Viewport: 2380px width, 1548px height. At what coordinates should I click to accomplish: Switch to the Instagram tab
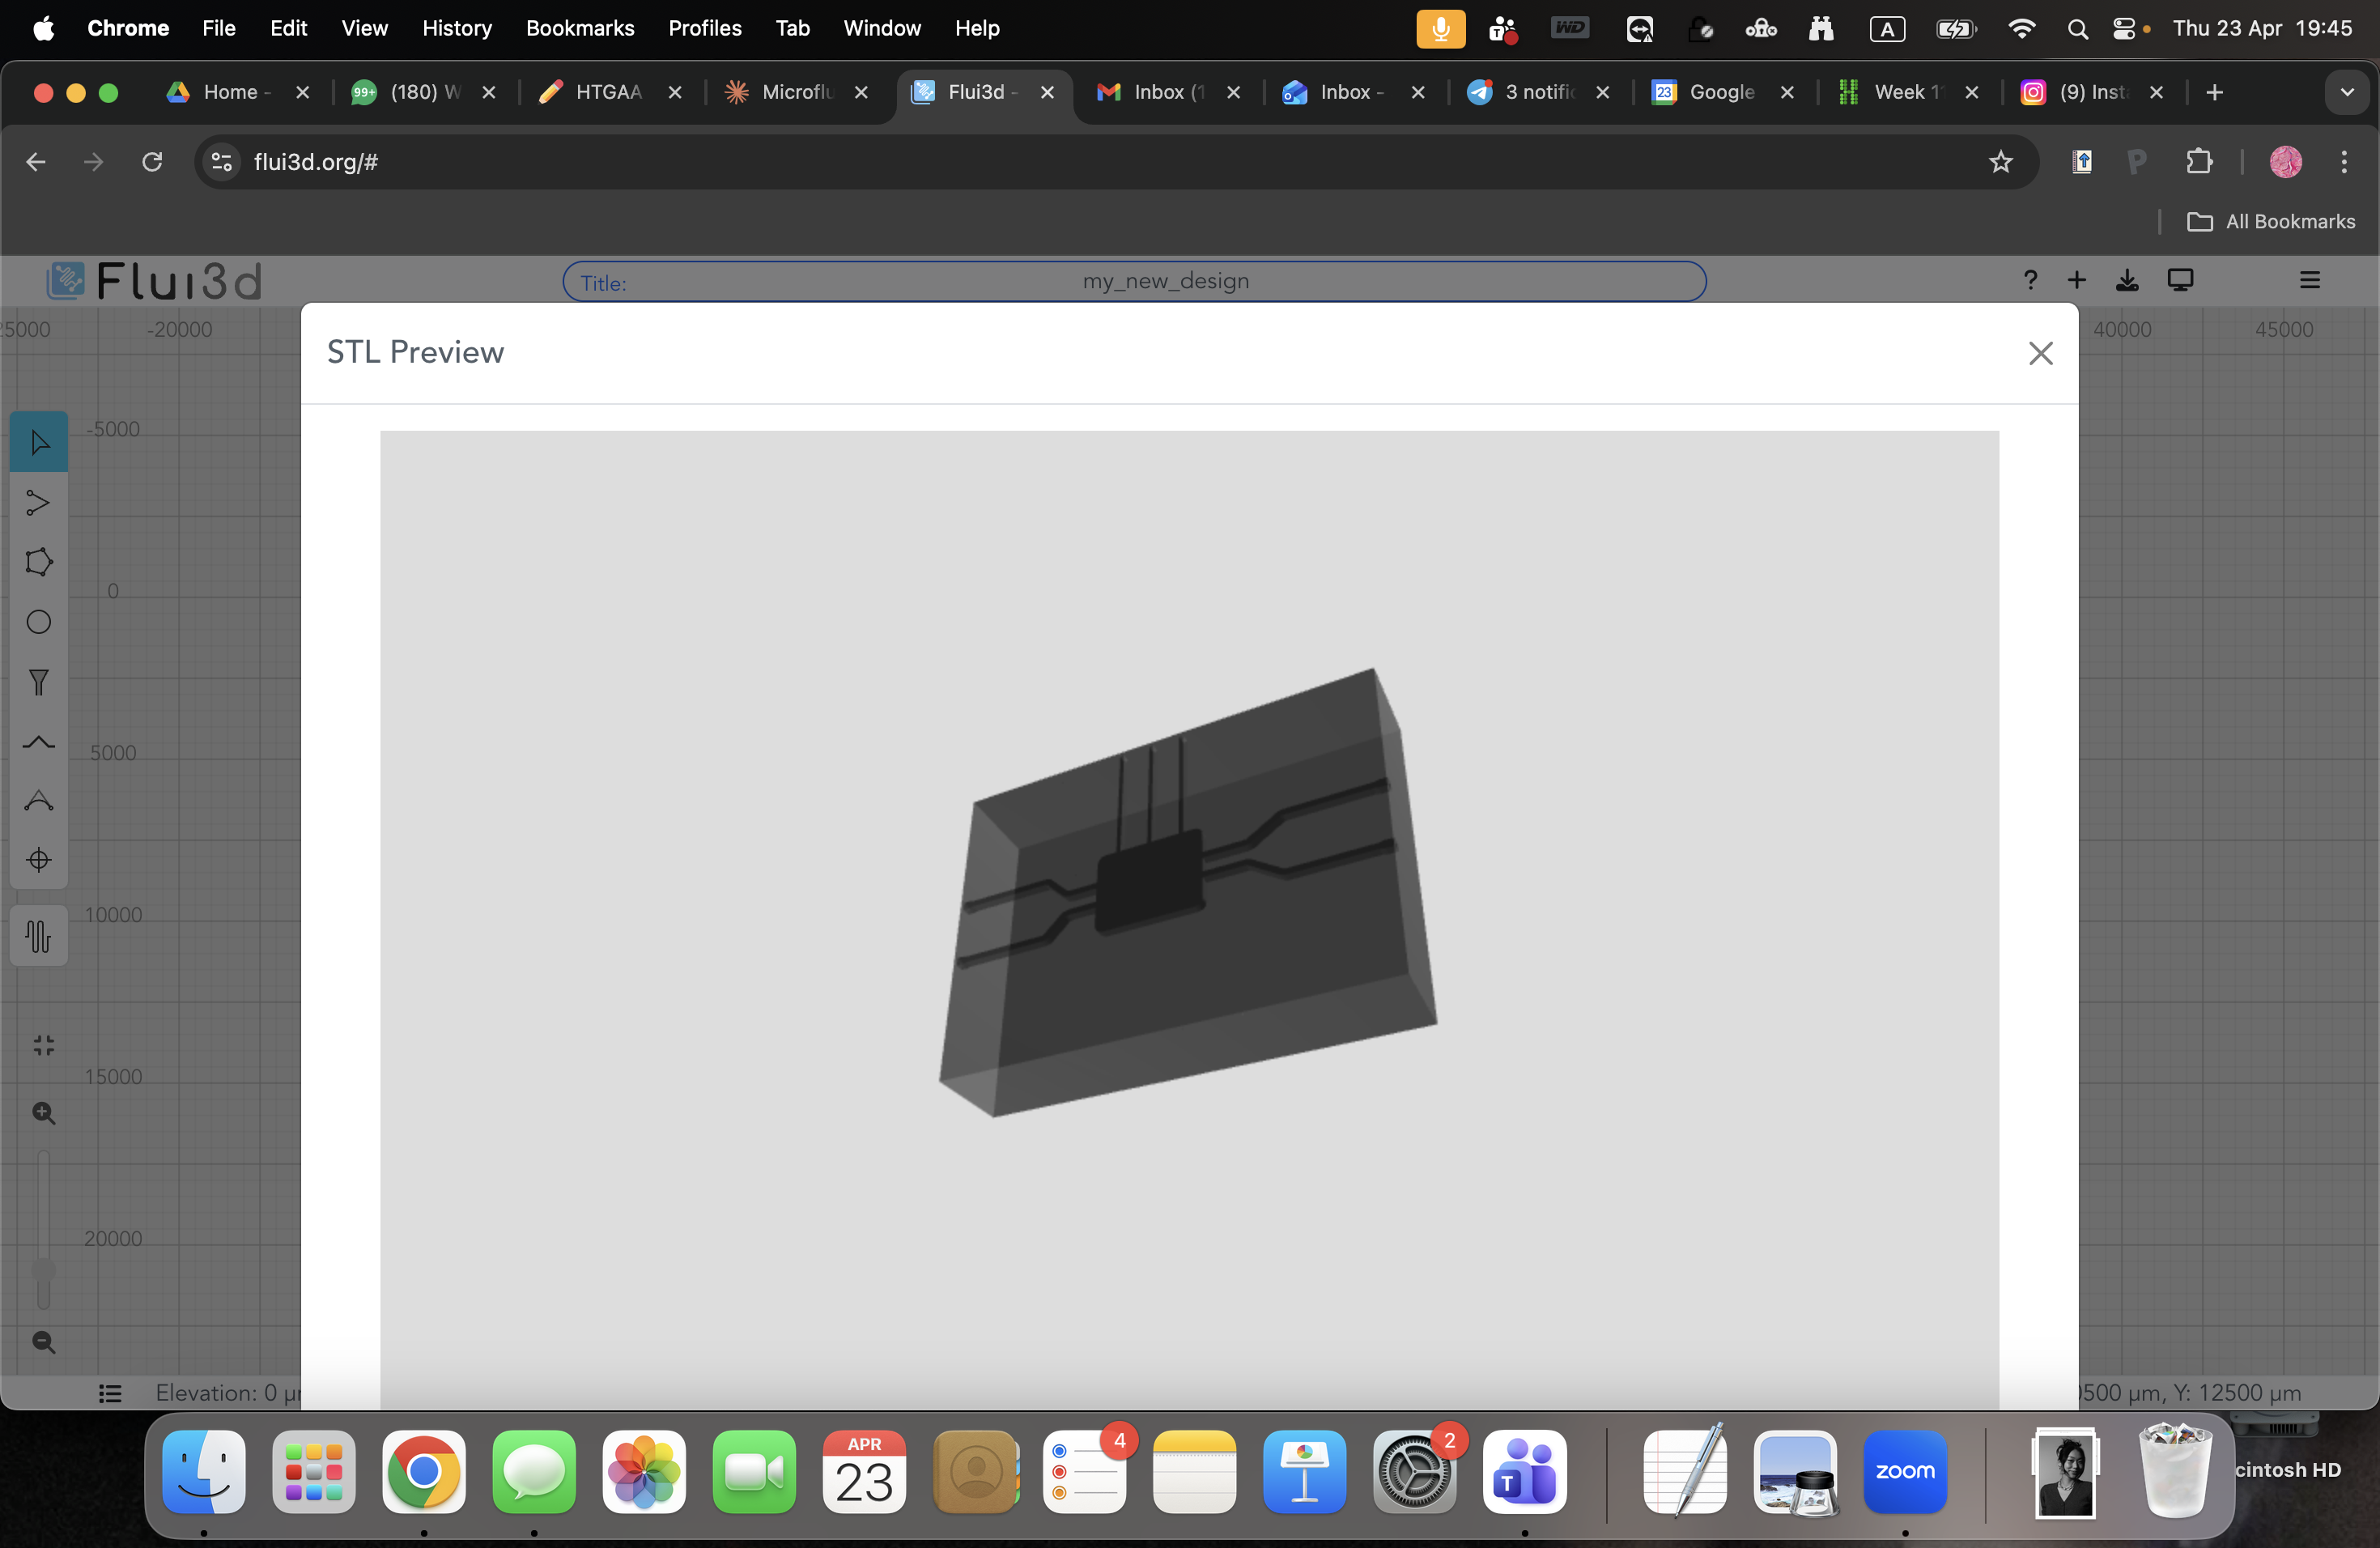point(2092,92)
